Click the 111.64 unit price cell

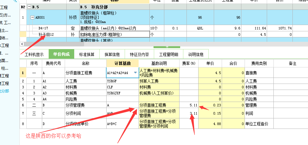(x=254, y=28)
